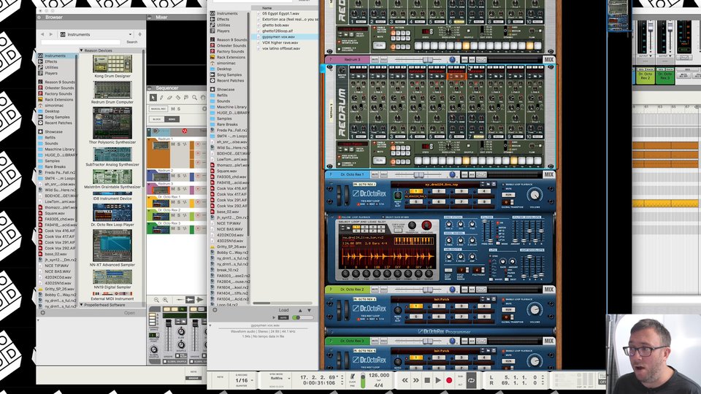This screenshot has height=394, width=701.
Task: Fold the Dr. Octo Rex 3 device triangle
Action: point(330,341)
